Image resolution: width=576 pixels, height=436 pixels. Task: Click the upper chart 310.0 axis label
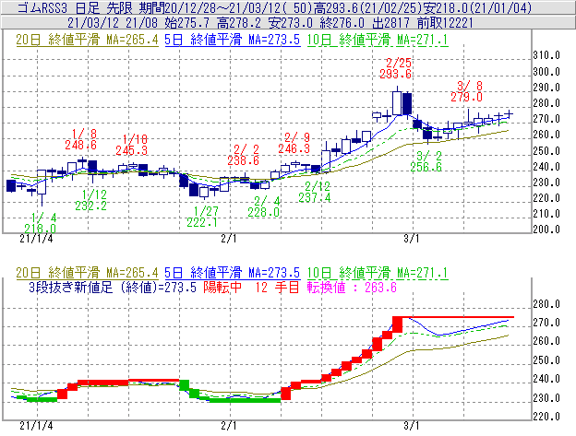pyautogui.click(x=546, y=55)
